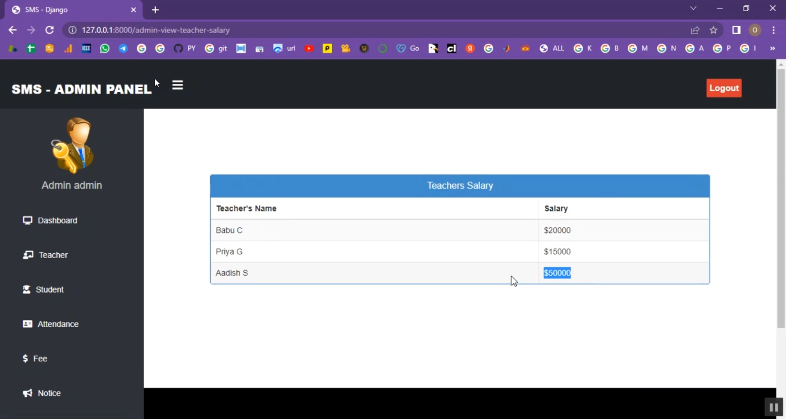Open the GitHub PY bookmark
Viewport: 786px width, 419px height.
point(184,48)
